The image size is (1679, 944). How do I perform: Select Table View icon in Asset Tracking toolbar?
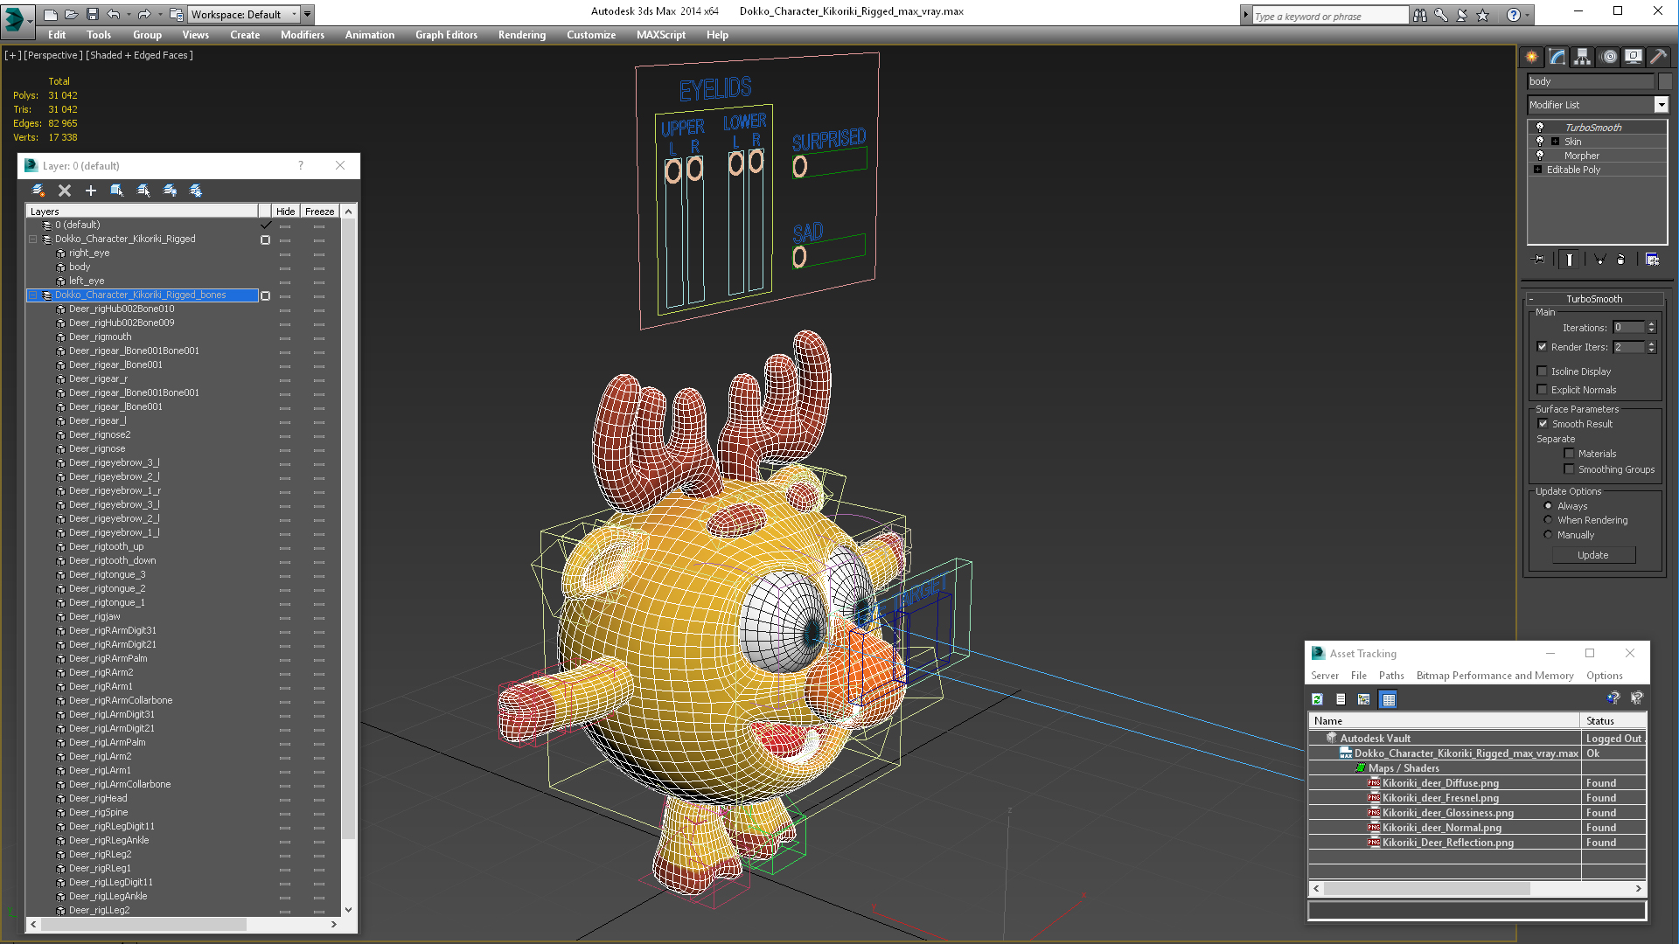1389,698
